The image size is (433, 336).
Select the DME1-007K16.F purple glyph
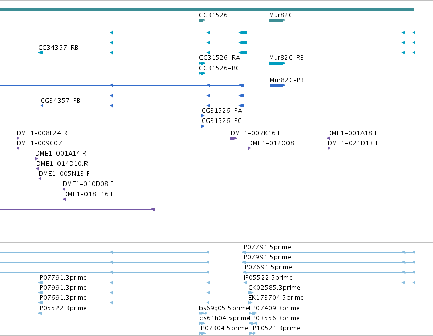234,138
